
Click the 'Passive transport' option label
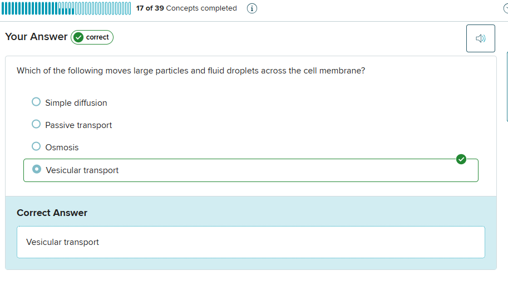tap(78, 125)
